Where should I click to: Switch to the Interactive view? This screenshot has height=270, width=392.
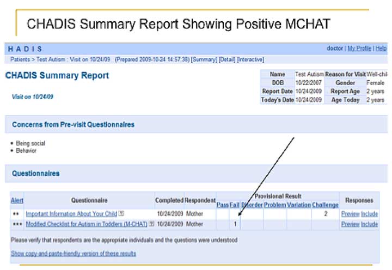point(250,59)
